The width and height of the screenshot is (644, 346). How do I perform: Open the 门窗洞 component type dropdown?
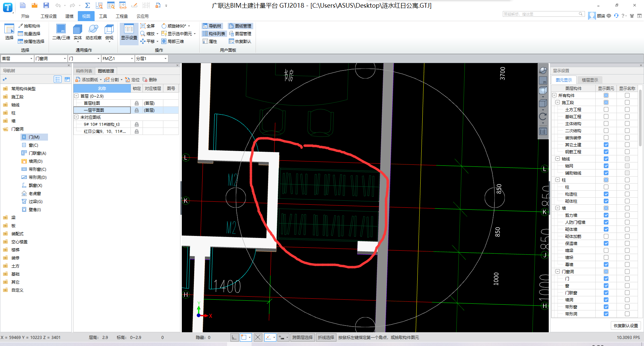pyautogui.click(x=51, y=58)
